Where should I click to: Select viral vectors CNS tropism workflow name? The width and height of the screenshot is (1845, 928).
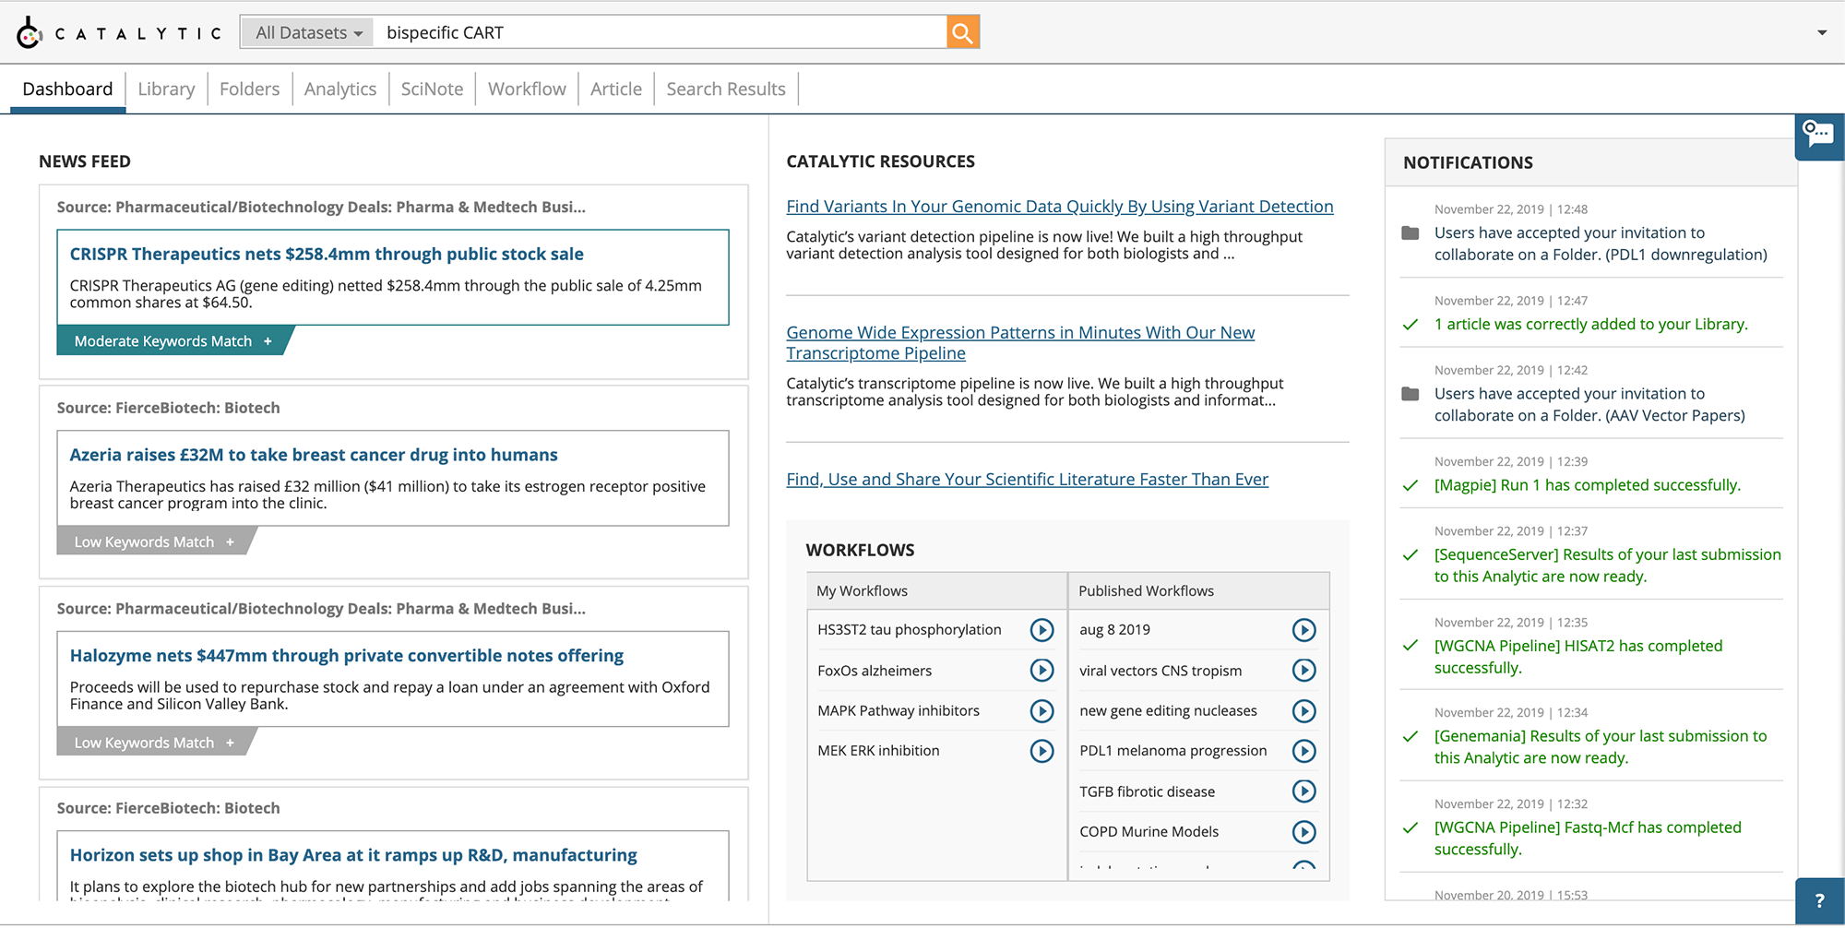(x=1161, y=671)
